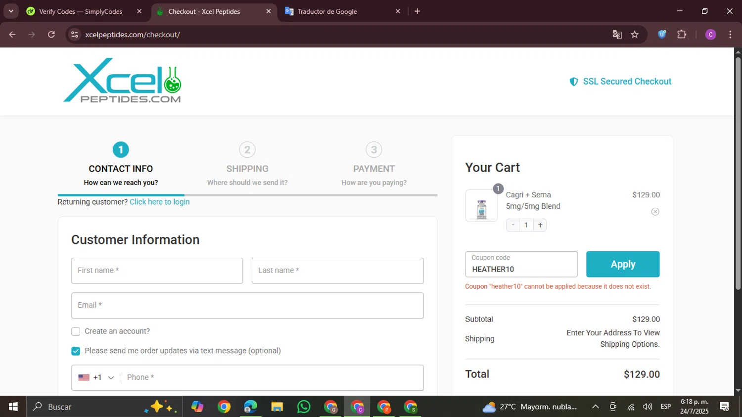Image resolution: width=742 pixels, height=417 pixels.
Task: Translate this page icon
Action: click(617, 35)
